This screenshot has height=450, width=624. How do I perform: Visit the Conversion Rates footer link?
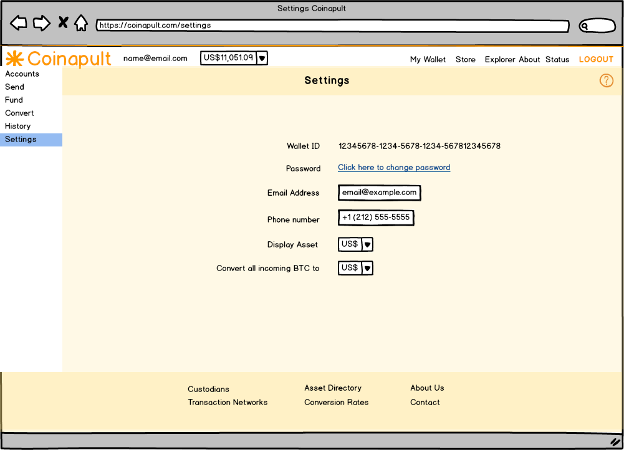point(336,402)
